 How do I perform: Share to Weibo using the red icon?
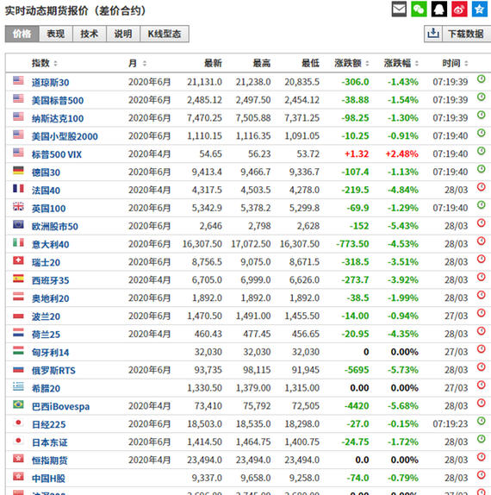(459, 9)
